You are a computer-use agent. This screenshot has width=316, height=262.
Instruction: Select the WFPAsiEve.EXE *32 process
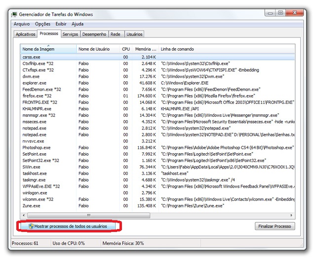[x=158, y=186]
